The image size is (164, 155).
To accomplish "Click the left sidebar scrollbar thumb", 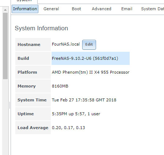I will [x=5, y=46].
